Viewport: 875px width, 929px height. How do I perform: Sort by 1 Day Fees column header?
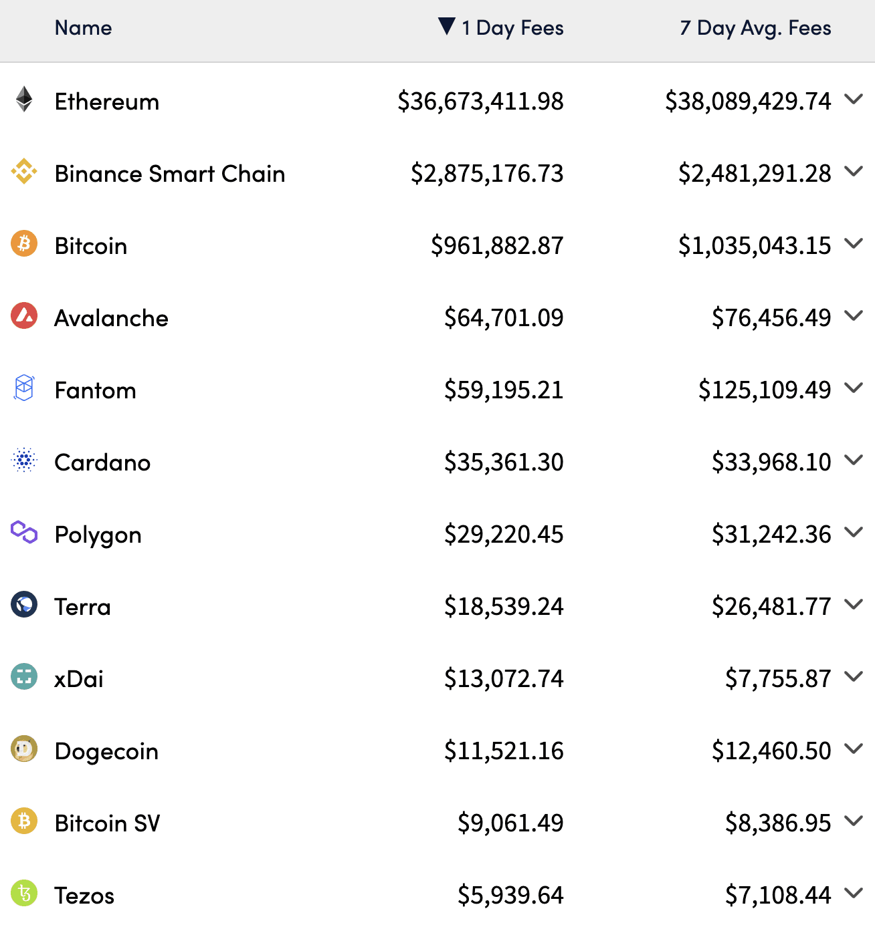501,27
